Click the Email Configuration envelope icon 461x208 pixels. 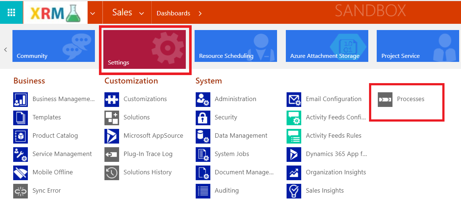coord(294,99)
